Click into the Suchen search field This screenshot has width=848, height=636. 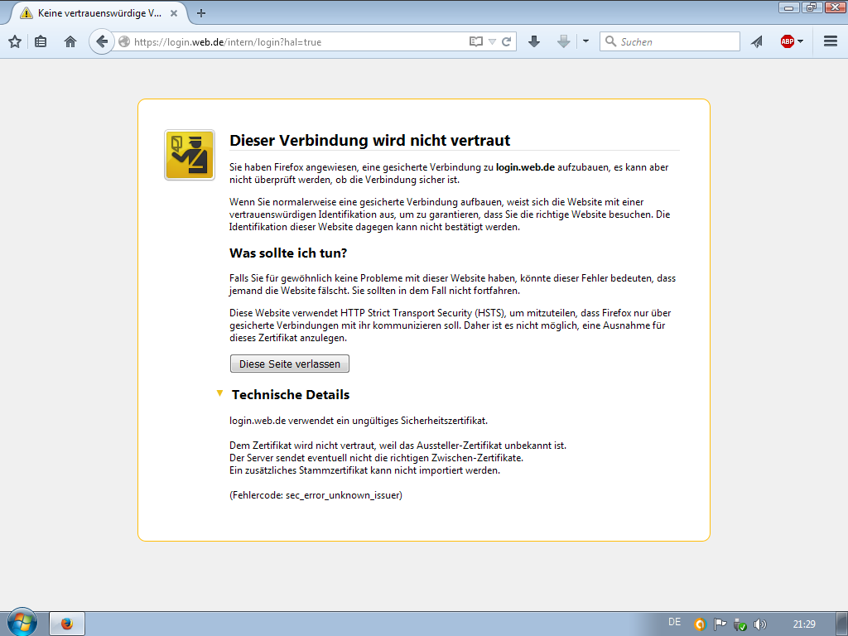pos(669,41)
